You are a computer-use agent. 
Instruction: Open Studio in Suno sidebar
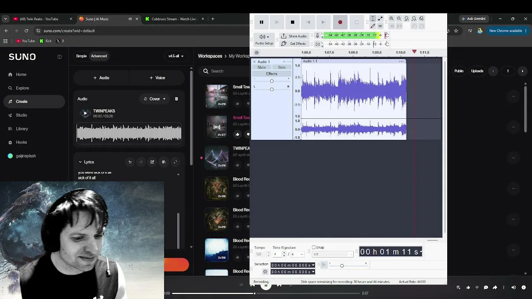click(x=21, y=115)
